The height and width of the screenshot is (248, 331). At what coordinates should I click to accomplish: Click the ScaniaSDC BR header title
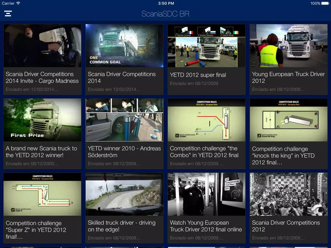(x=165, y=14)
